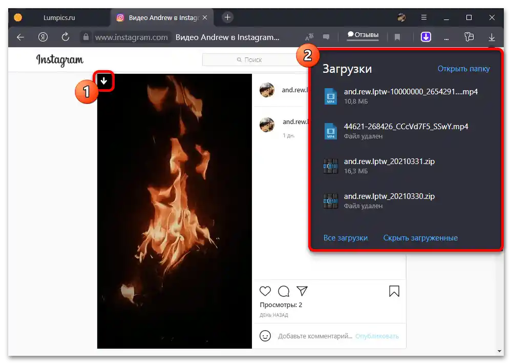Click the ДЕНЬ НАЗАД timestamp
This screenshot has height=364, width=512.
[273, 315]
